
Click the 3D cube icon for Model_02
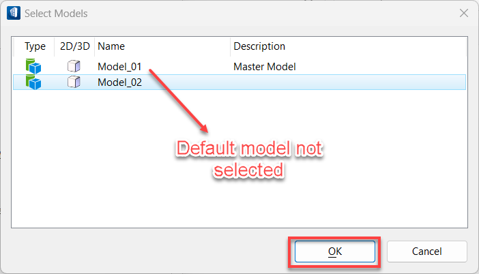(74, 82)
